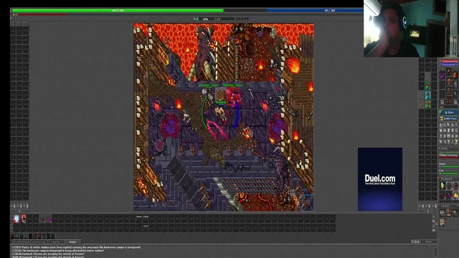Click the player character in the game view

pos(220,113)
